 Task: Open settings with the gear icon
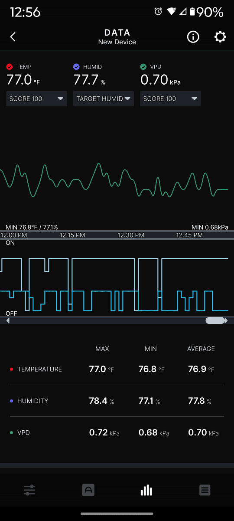[220, 37]
